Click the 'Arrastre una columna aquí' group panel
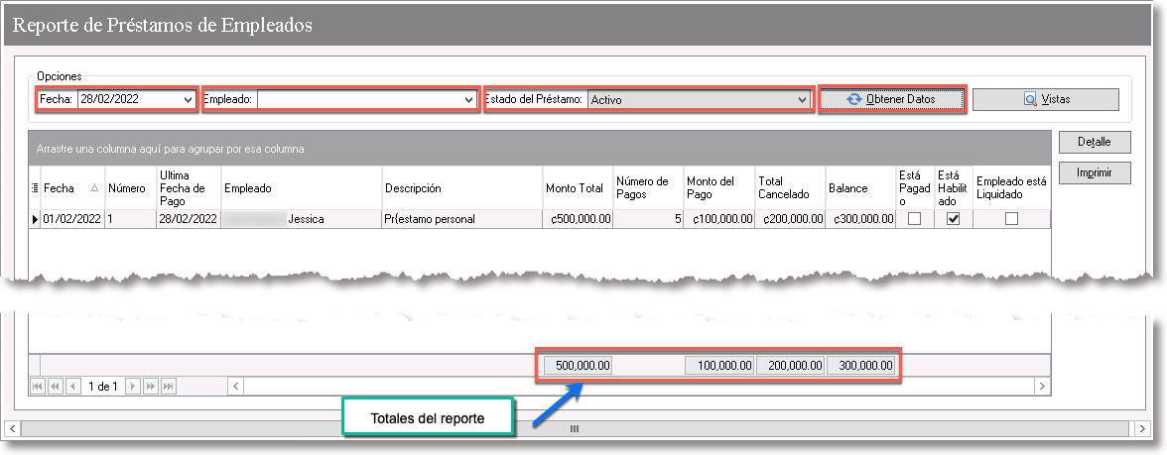Image resolution: width=1167 pixels, height=455 pixels. click(x=540, y=149)
